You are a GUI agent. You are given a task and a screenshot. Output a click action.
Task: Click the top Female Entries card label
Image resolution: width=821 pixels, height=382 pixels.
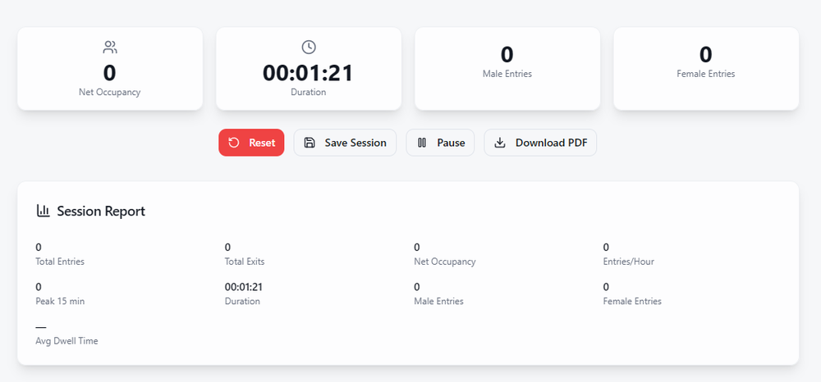point(706,75)
